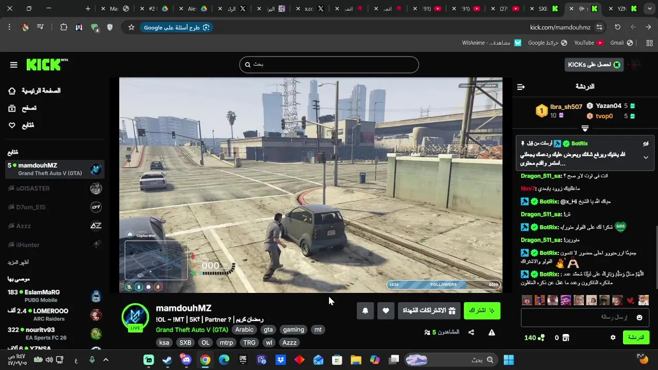This screenshot has height=370, width=658.
Task: Click Chrome bookmark star icon
Action: tap(131, 27)
